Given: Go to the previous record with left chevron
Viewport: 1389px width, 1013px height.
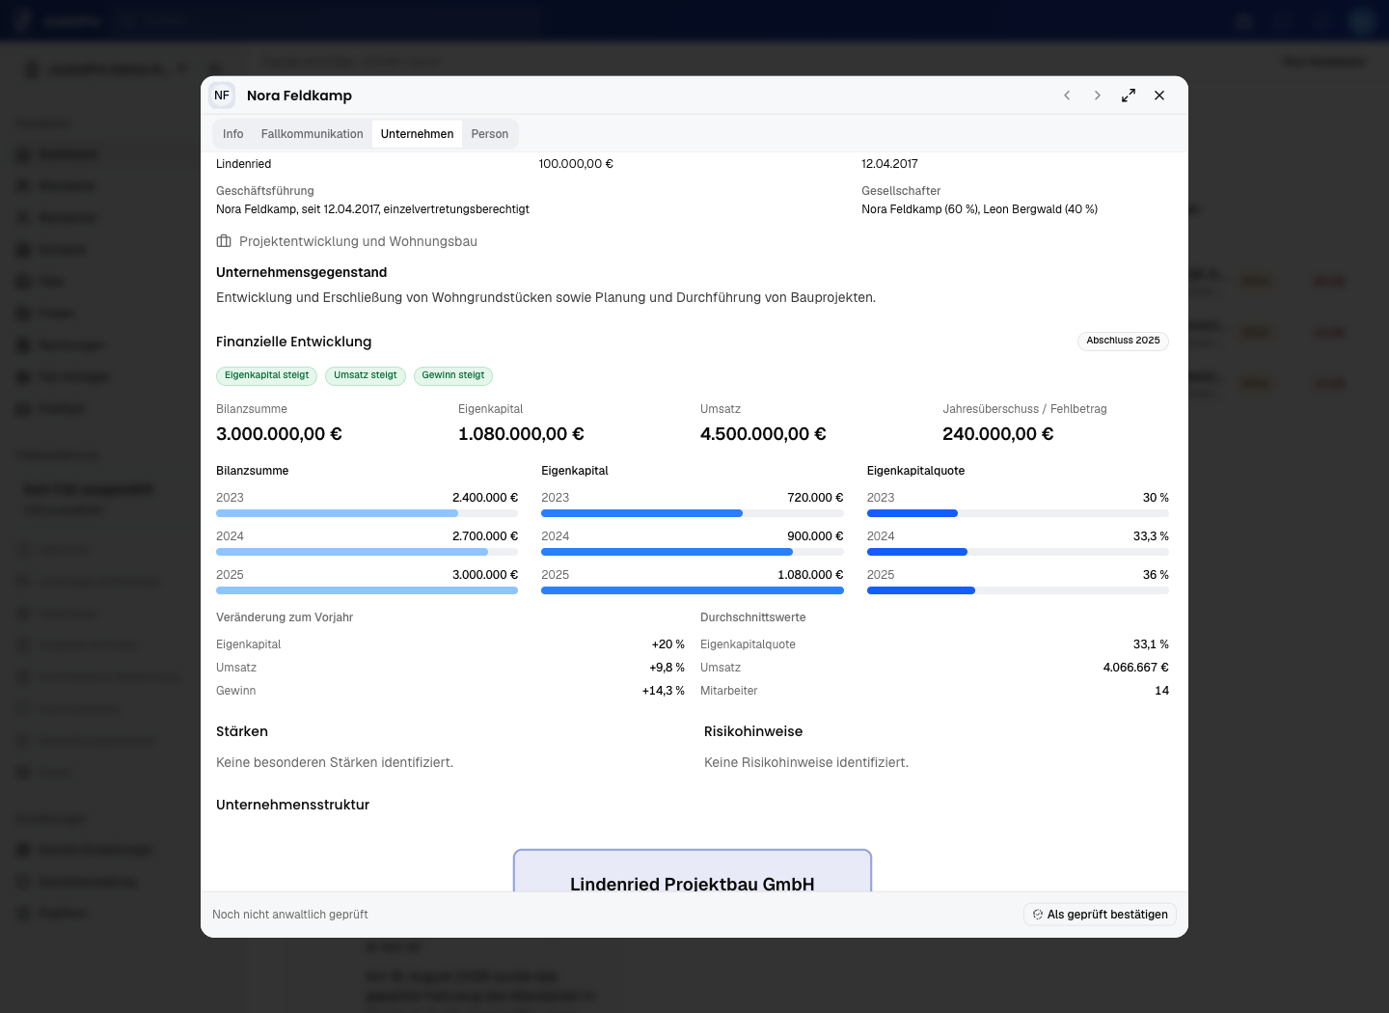Looking at the screenshot, I should tap(1067, 96).
